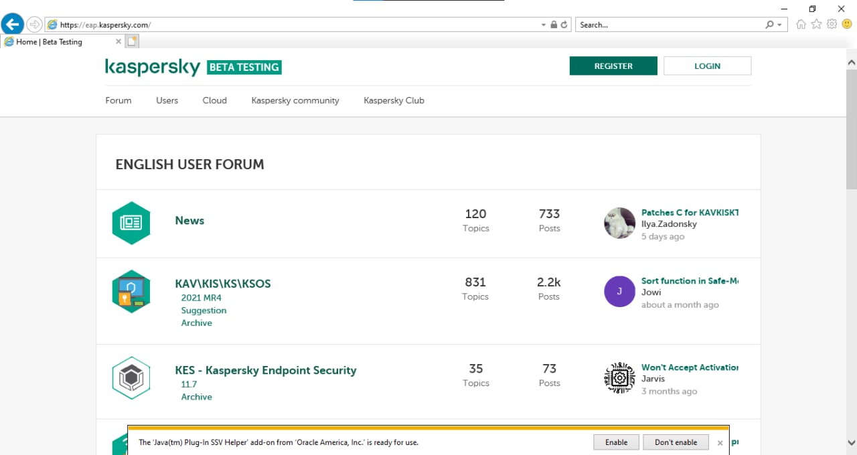
Task: Click the browser Back arrow button
Action: click(13, 25)
